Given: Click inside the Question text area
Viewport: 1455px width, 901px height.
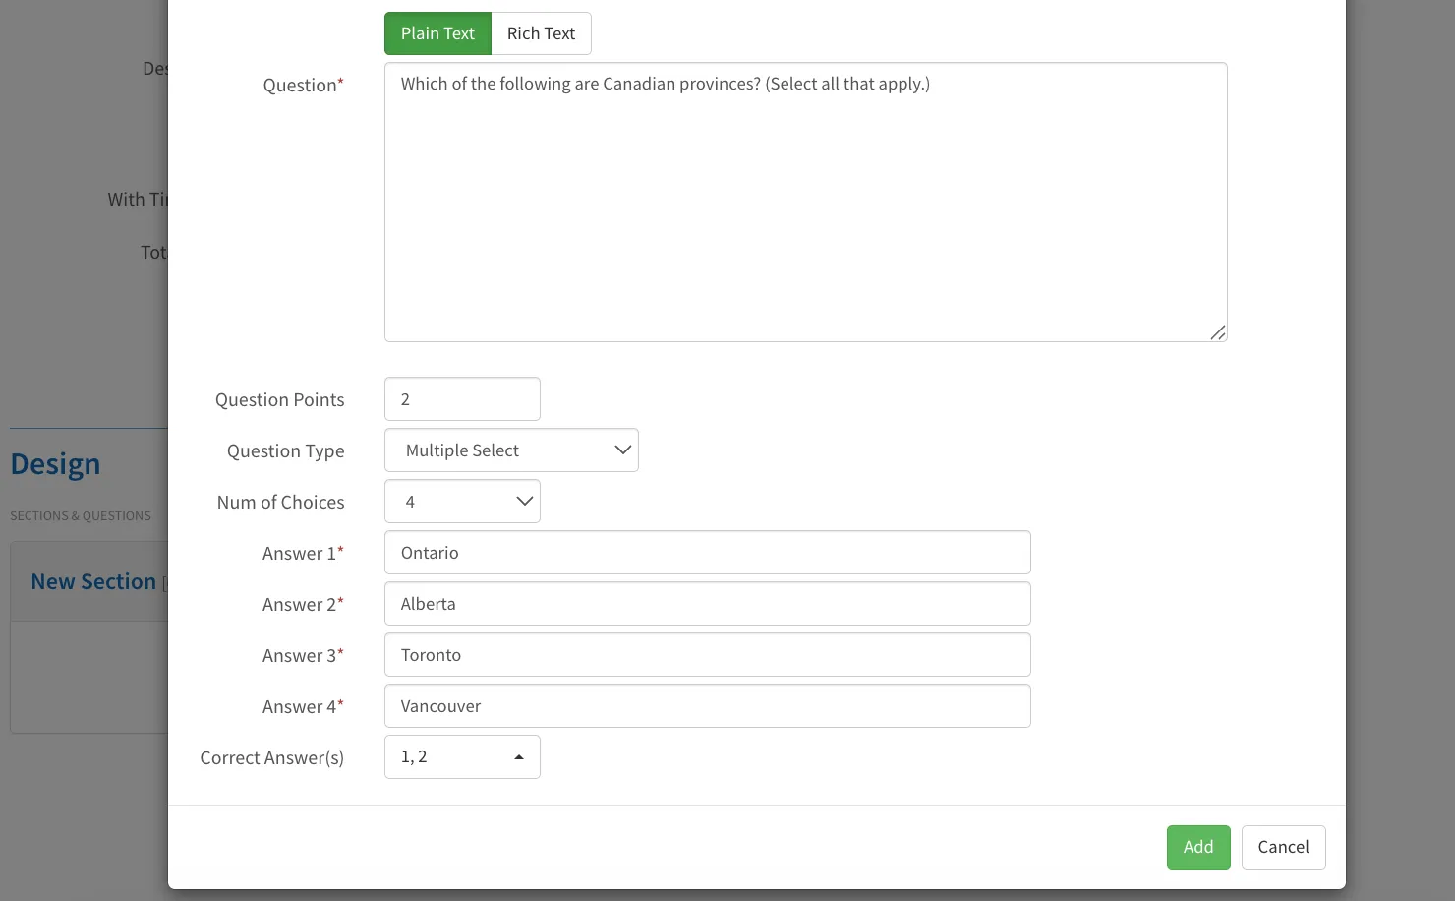Looking at the screenshot, I should coord(805,203).
